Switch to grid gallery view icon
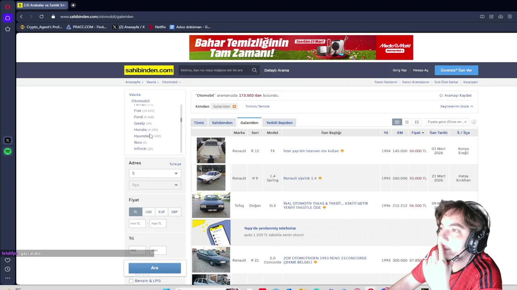Viewport: 517px width, 290px height. pyautogui.click(x=417, y=122)
